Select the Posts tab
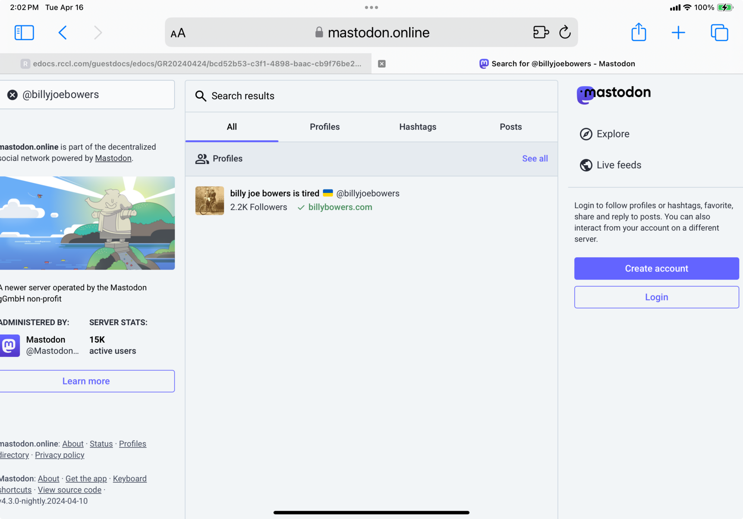Viewport: 743px width, 519px height. (510, 127)
